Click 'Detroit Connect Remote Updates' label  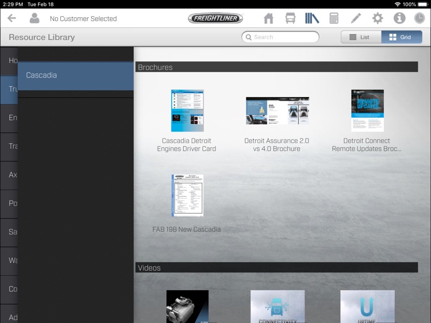[x=367, y=145]
